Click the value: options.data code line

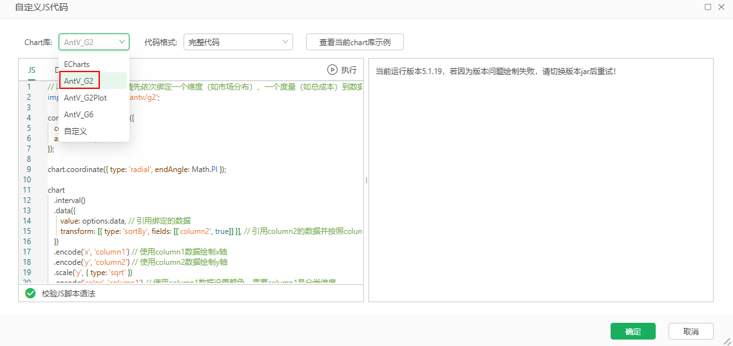(x=126, y=221)
